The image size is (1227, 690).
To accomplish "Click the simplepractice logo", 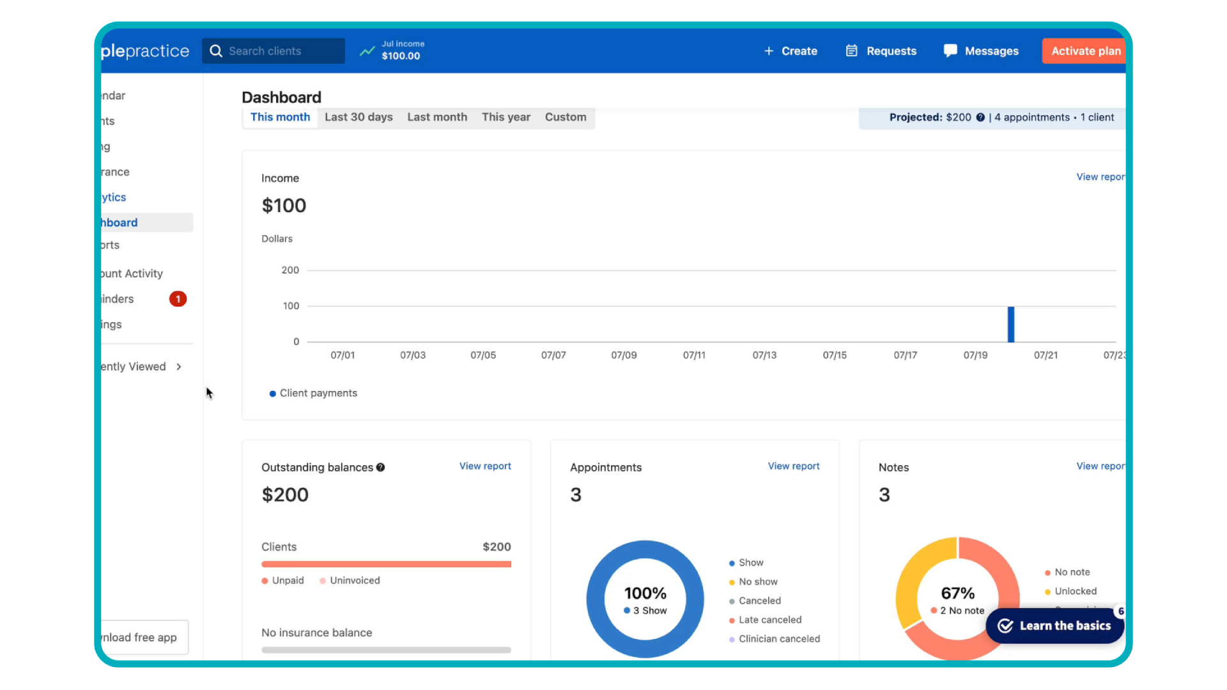I will click(145, 51).
